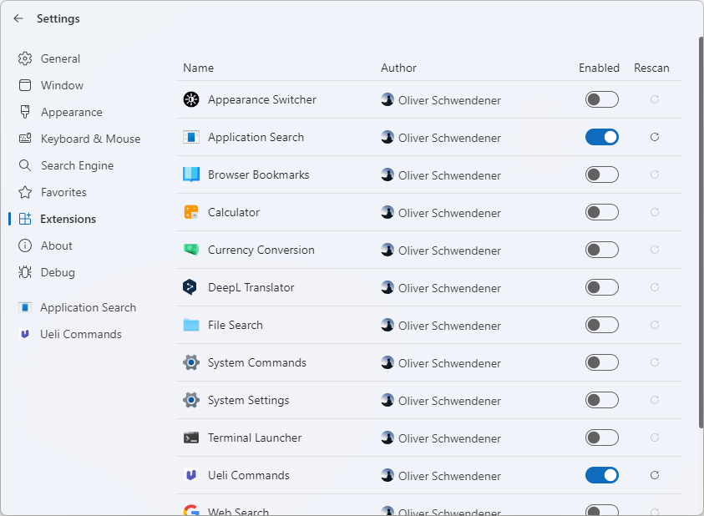Click the Terminal Launcher icon
Image resolution: width=704 pixels, height=516 pixels.
point(191,438)
